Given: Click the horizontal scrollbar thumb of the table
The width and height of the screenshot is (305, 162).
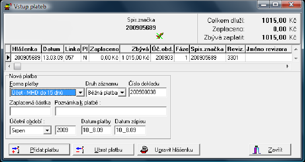Looking at the screenshot, I should click(x=18, y=66).
